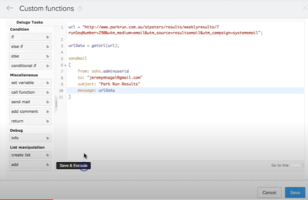308x200 pixels.
Task: Insert the 'else if' condition task
Action: coord(30,47)
